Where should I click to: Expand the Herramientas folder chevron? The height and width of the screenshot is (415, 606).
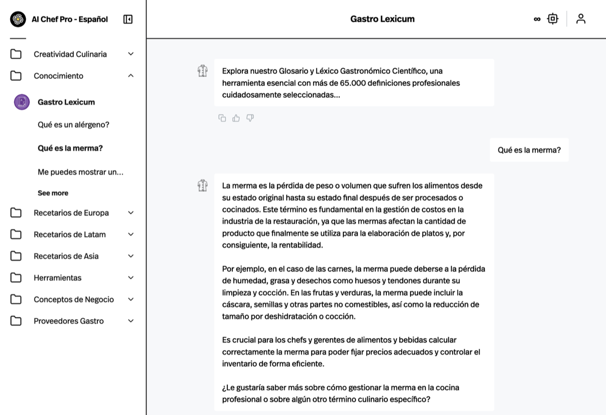coord(131,278)
